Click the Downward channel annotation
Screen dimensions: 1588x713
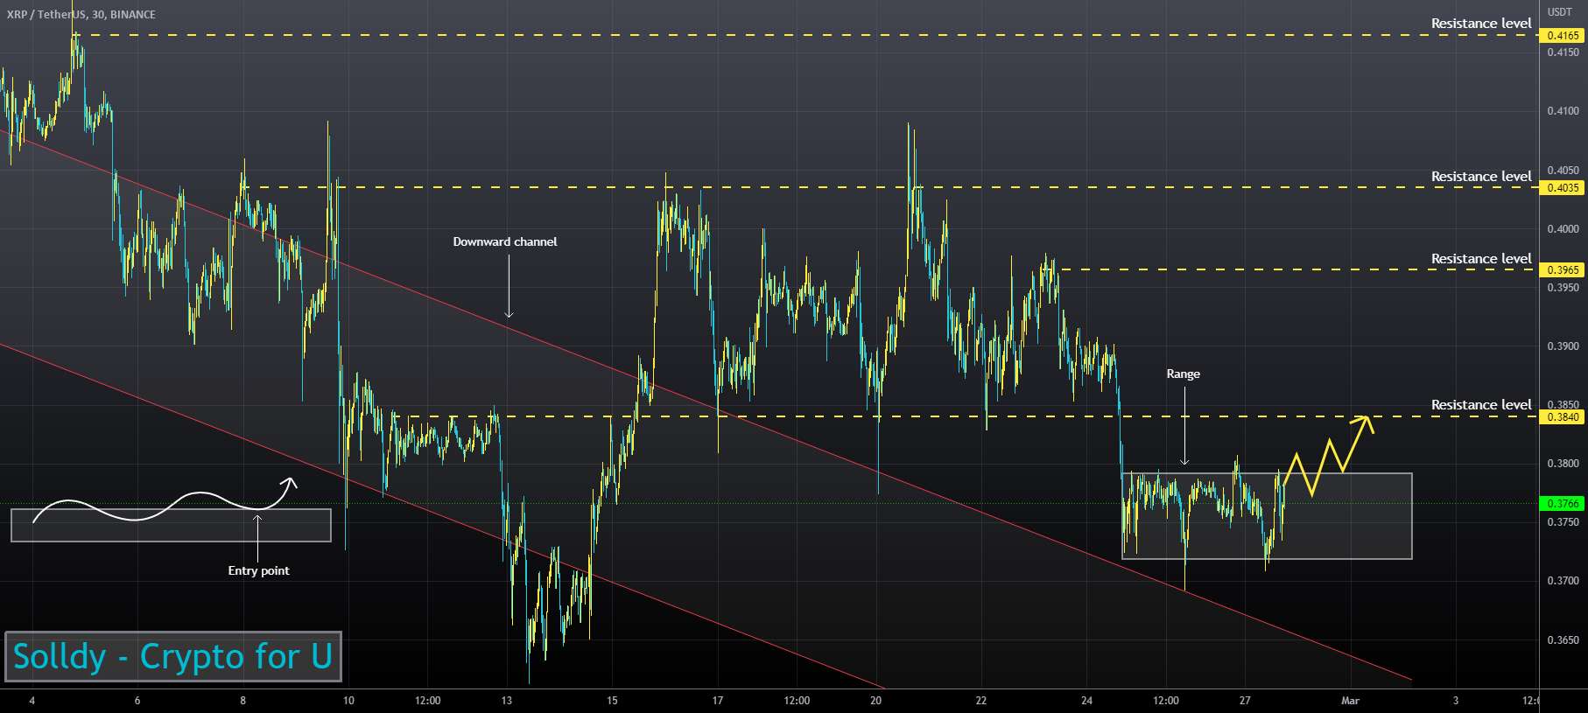[x=504, y=241]
